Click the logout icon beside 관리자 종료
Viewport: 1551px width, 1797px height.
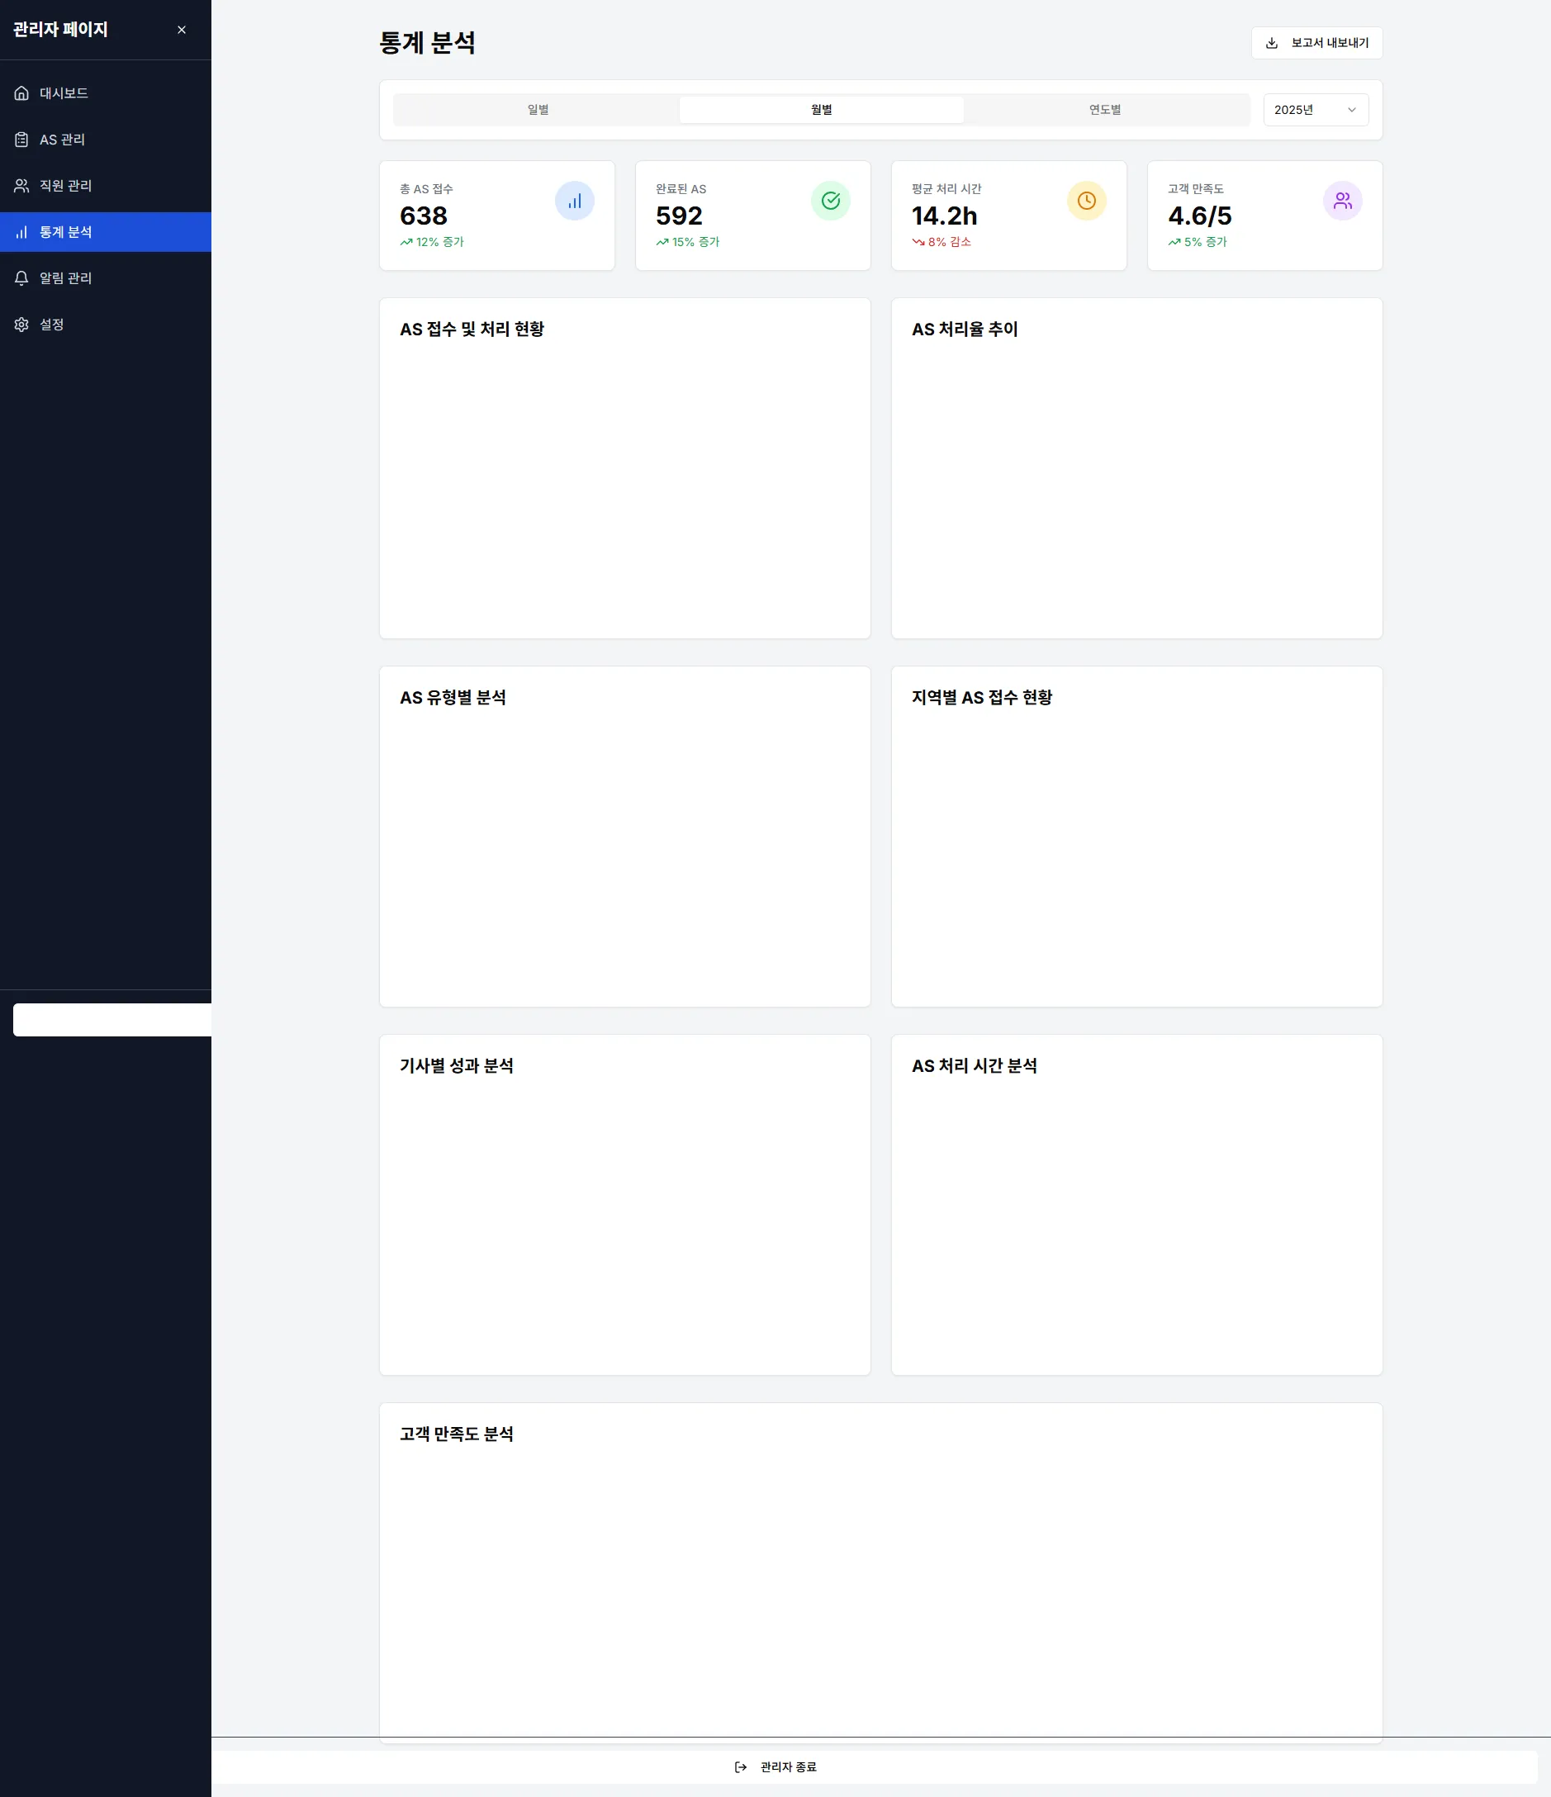[741, 1766]
